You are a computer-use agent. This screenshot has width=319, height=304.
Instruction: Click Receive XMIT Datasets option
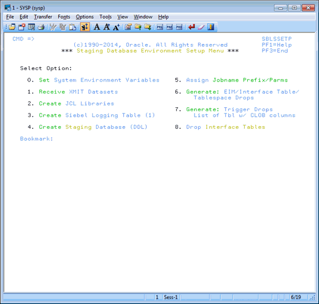coord(78,92)
